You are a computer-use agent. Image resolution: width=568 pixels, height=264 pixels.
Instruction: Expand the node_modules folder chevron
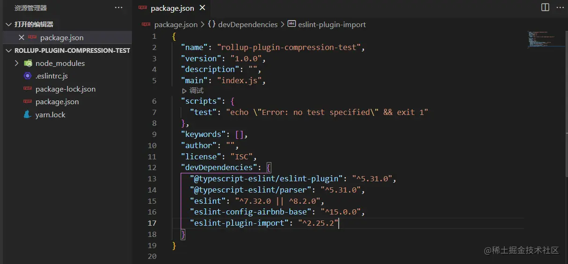pyautogui.click(x=16, y=63)
